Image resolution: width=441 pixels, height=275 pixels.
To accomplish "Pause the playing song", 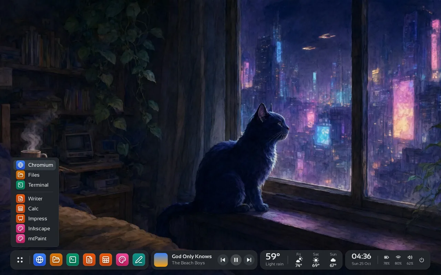I will [x=236, y=260].
